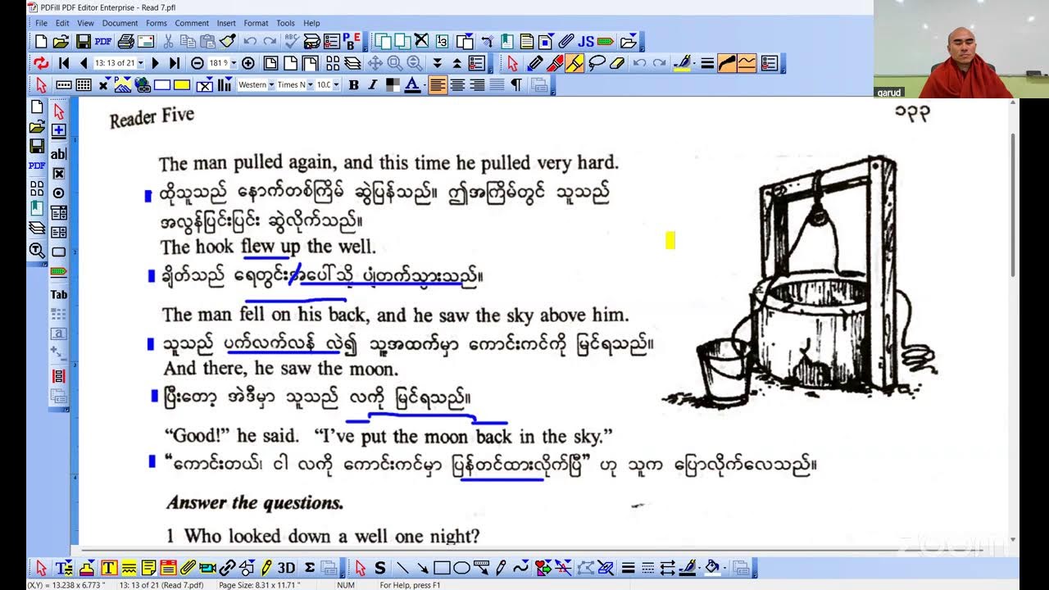The image size is (1049, 590).
Task: Toggle center text alignment
Action: (457, 84)
